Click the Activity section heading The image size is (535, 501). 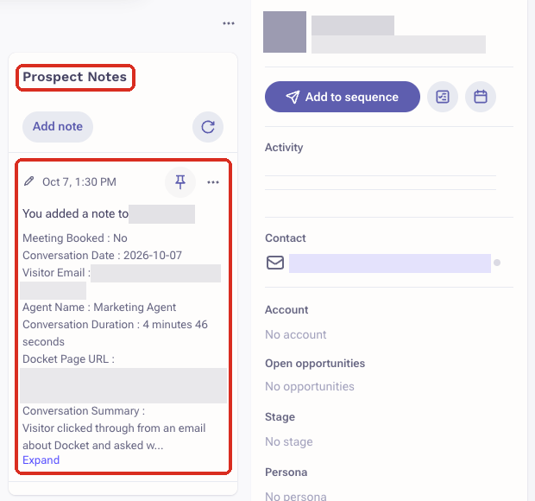tap(284, 147)
